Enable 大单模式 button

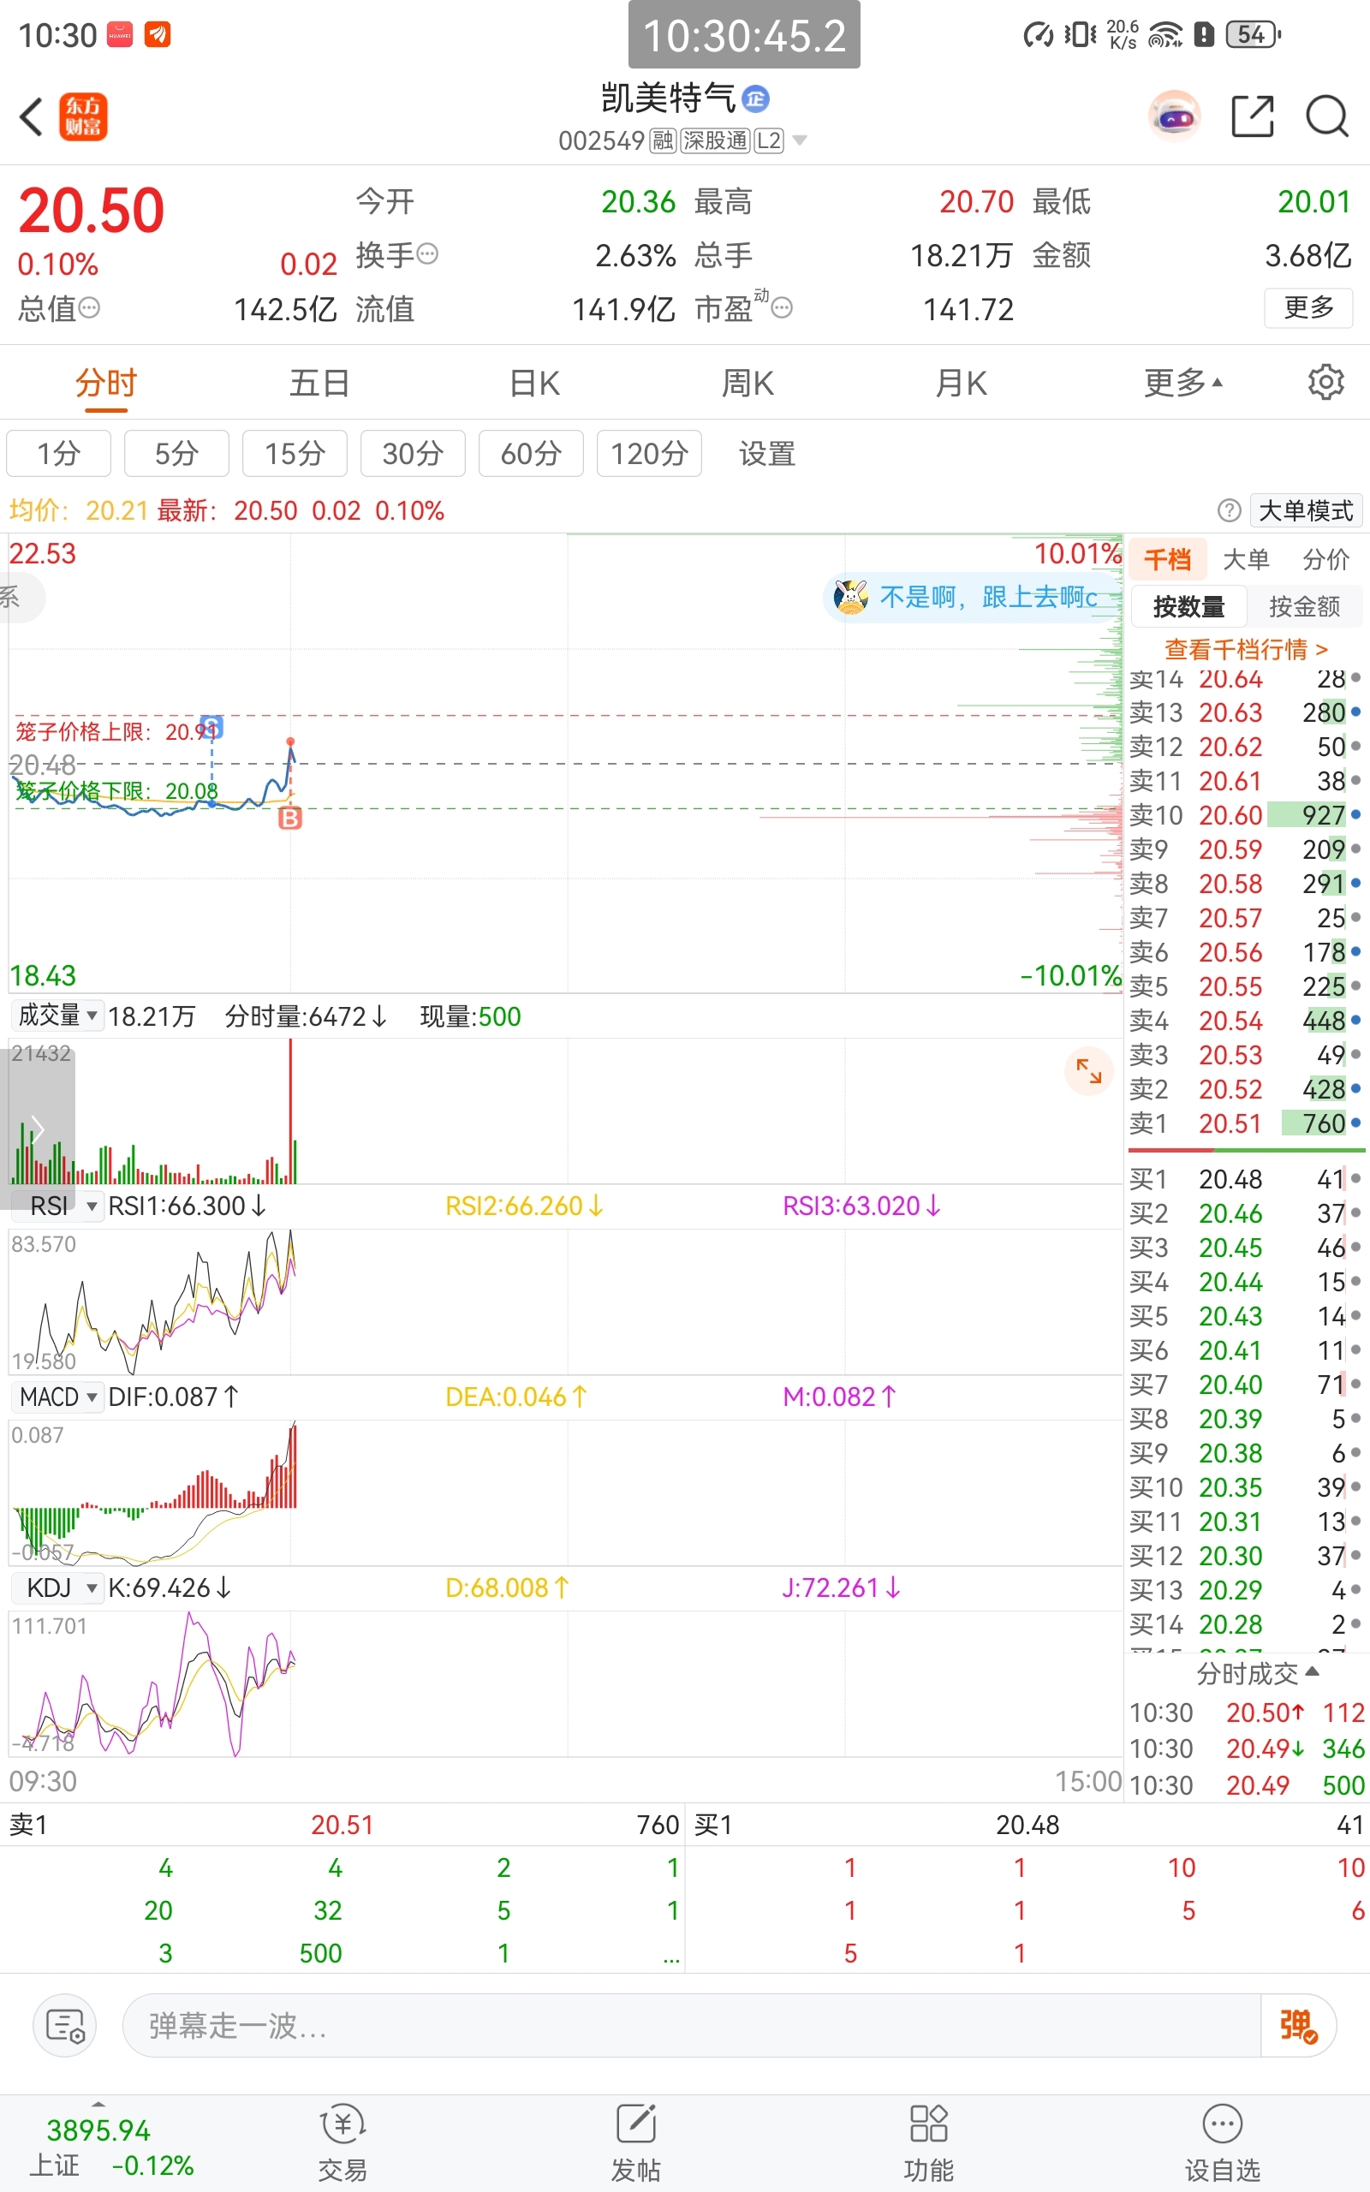1305,511
